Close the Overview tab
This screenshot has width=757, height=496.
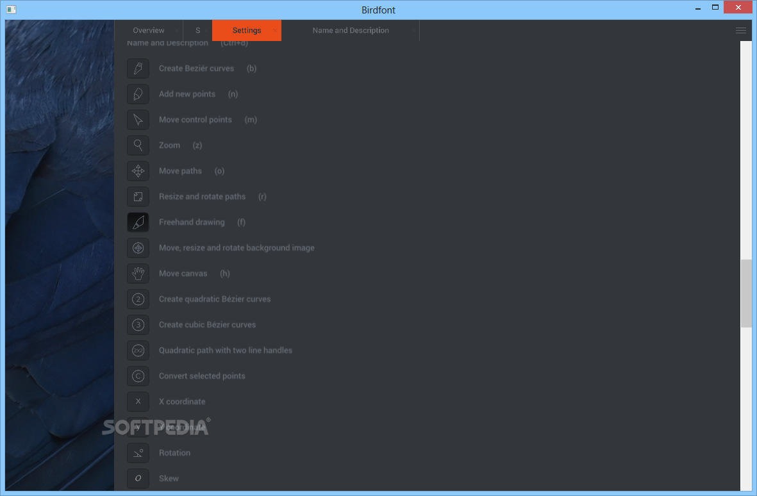point(177,30)
